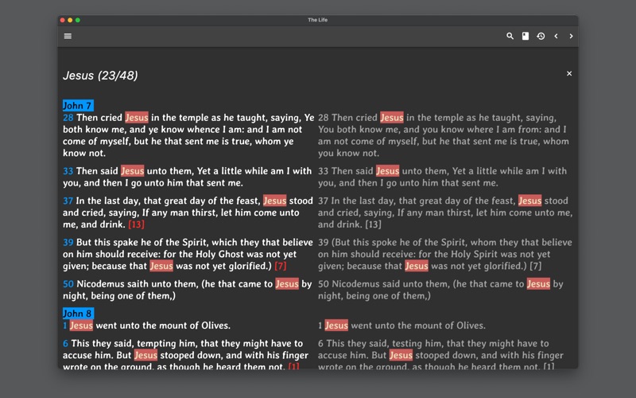Open red footnote [7] in verse 39
The width and height of the screenshot is (636, 398).
(281, 266)
